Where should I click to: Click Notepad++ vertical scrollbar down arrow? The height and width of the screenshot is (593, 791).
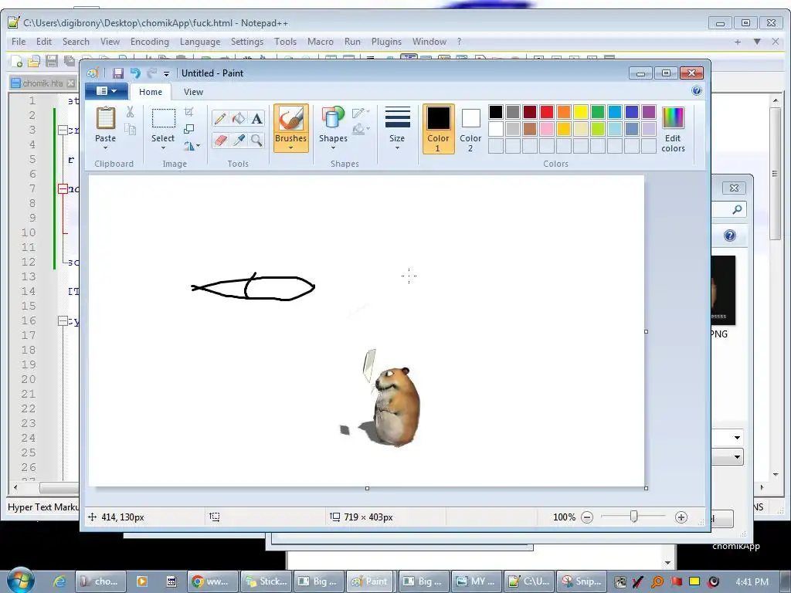tap(776, 475)
